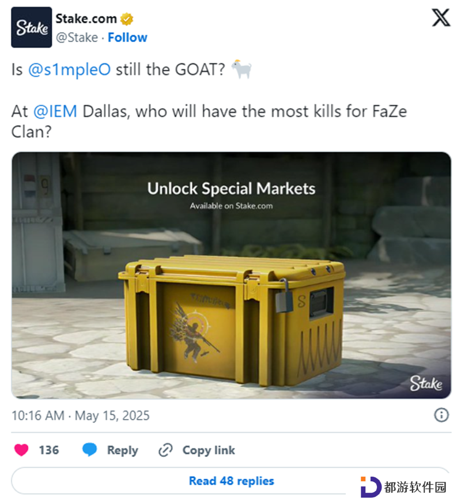This screenshot has width=461, height=502.
Task: Open the tweet info icon
Action: coord(441,415)
